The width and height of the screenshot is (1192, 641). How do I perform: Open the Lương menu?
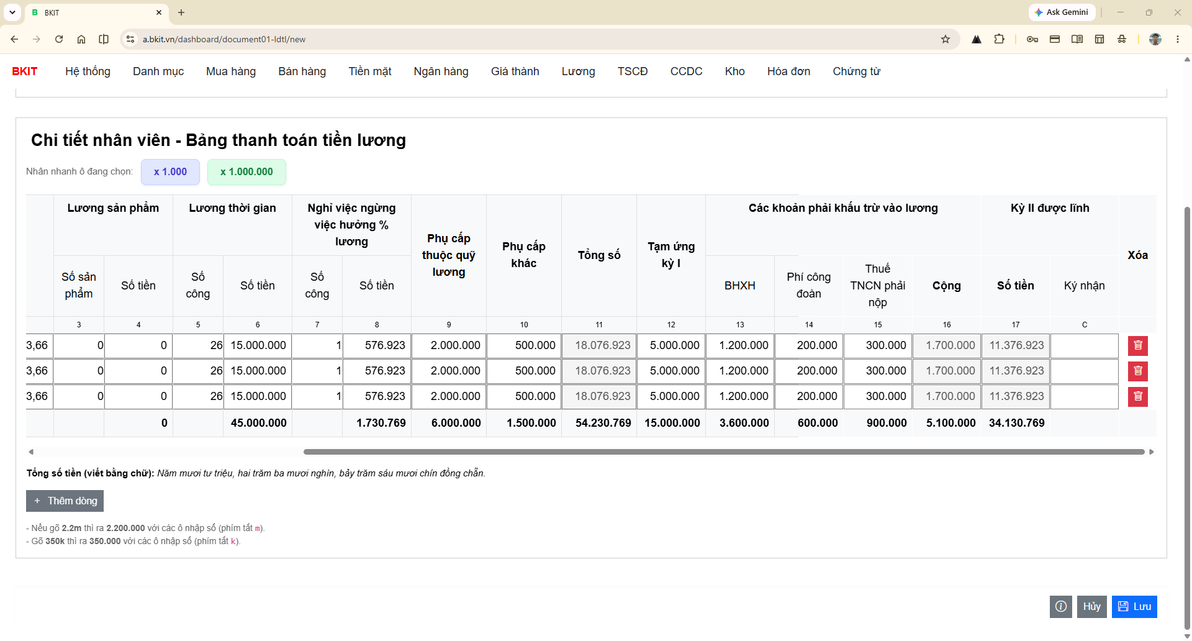tap(578, 71)
